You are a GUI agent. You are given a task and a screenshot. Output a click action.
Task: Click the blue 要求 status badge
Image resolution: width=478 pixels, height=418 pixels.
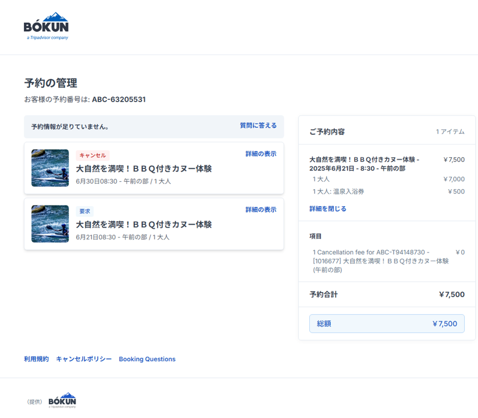[85, 211]
